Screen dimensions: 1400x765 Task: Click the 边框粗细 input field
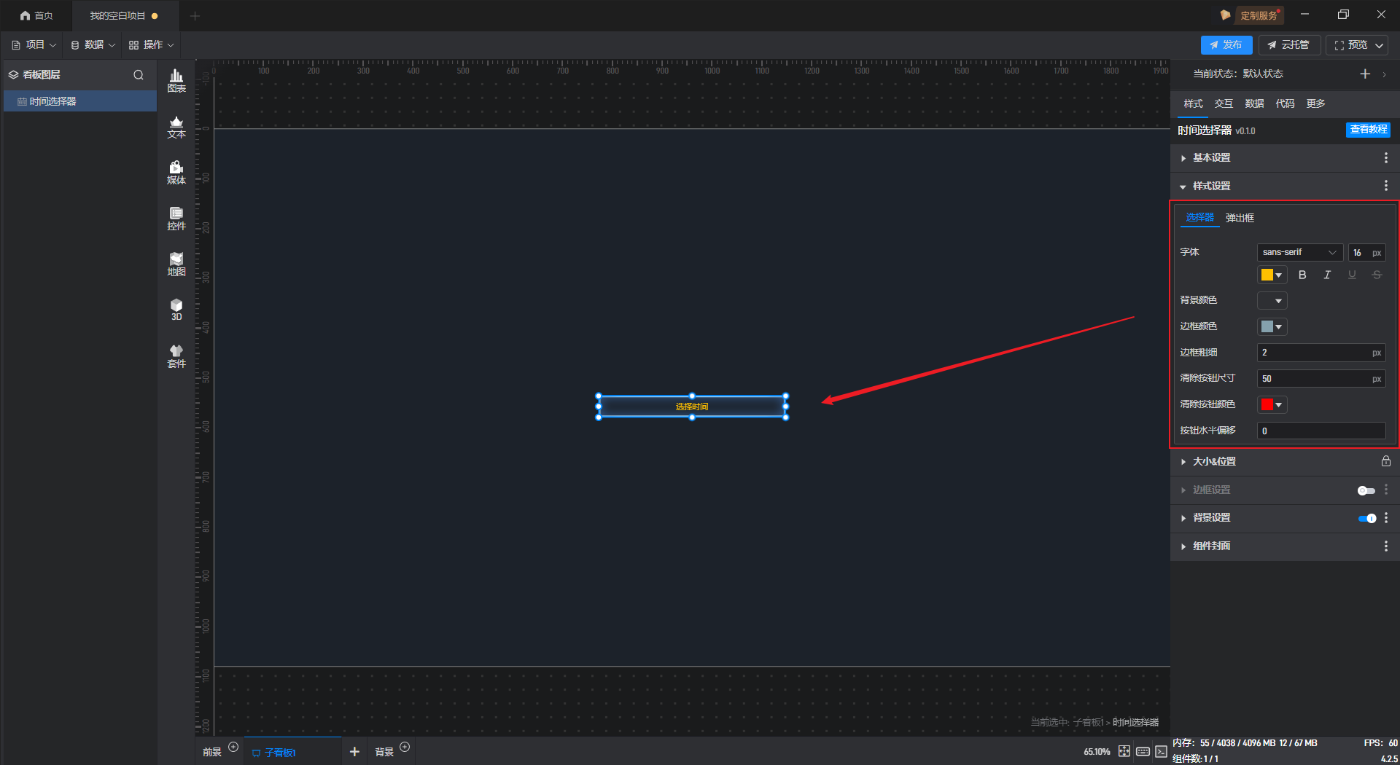(1321, 353)
